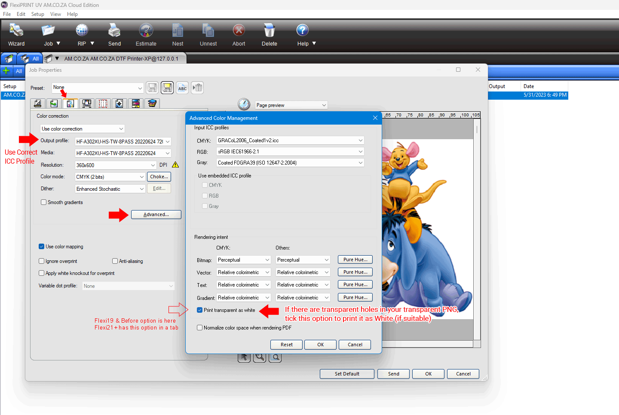The image size is (619, 415).
Task: Open the Resolution 360x600 dropdown
Action: 153,165
